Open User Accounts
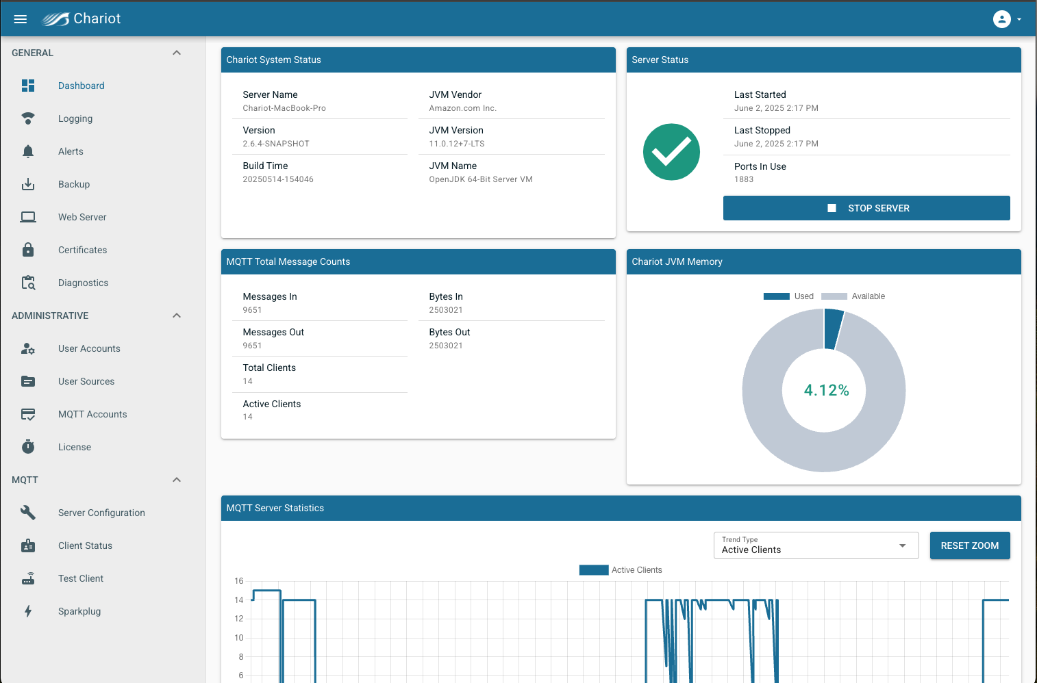 click(89, 348)
